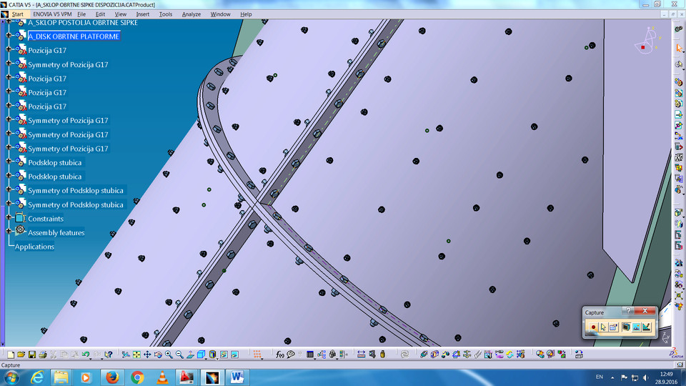
Task: Open VLC media player from taskbar
Action: 162,377
